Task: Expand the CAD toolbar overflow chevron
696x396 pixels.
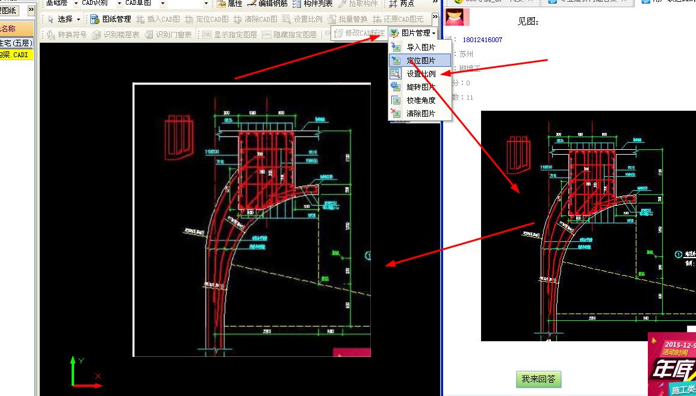Action: [435, 16]
